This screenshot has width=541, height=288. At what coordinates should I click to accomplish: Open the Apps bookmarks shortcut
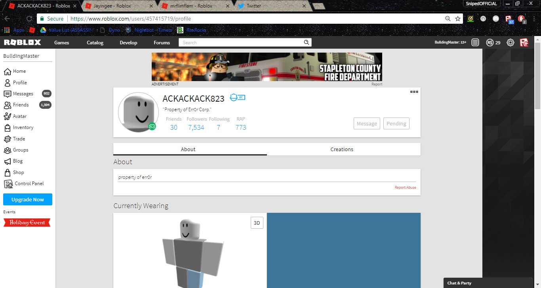pyautogui.click(x=14, y=30)
